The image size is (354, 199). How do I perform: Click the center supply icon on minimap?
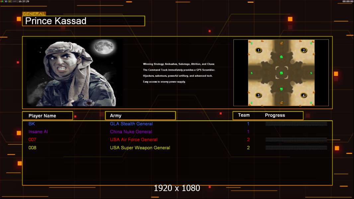[x=281, y=73]
